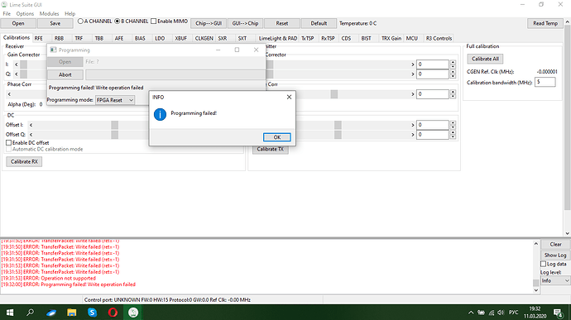Switch to the SXT tab
The height and width of the screenshot is (320, 571).
coord(242,38)
